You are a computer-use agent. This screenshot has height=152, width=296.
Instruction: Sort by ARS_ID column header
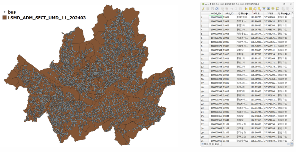229,14
